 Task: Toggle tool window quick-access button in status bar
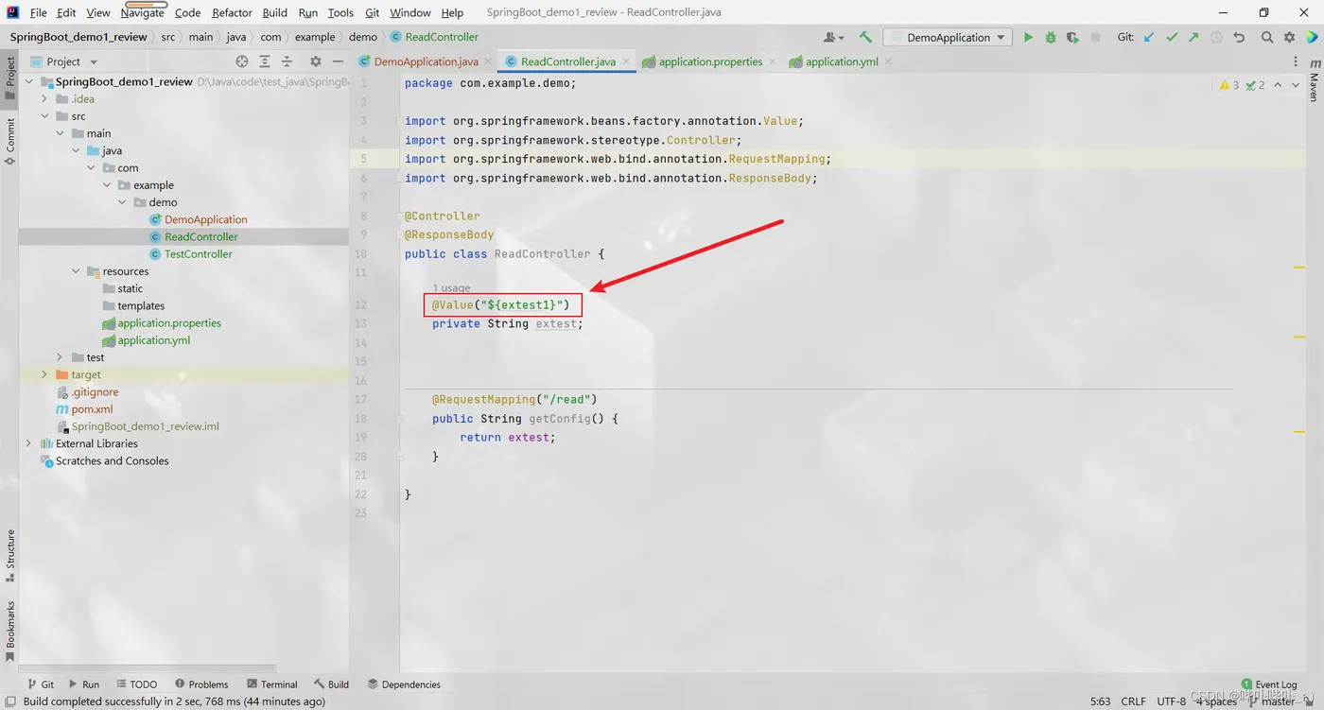[10, 701]
